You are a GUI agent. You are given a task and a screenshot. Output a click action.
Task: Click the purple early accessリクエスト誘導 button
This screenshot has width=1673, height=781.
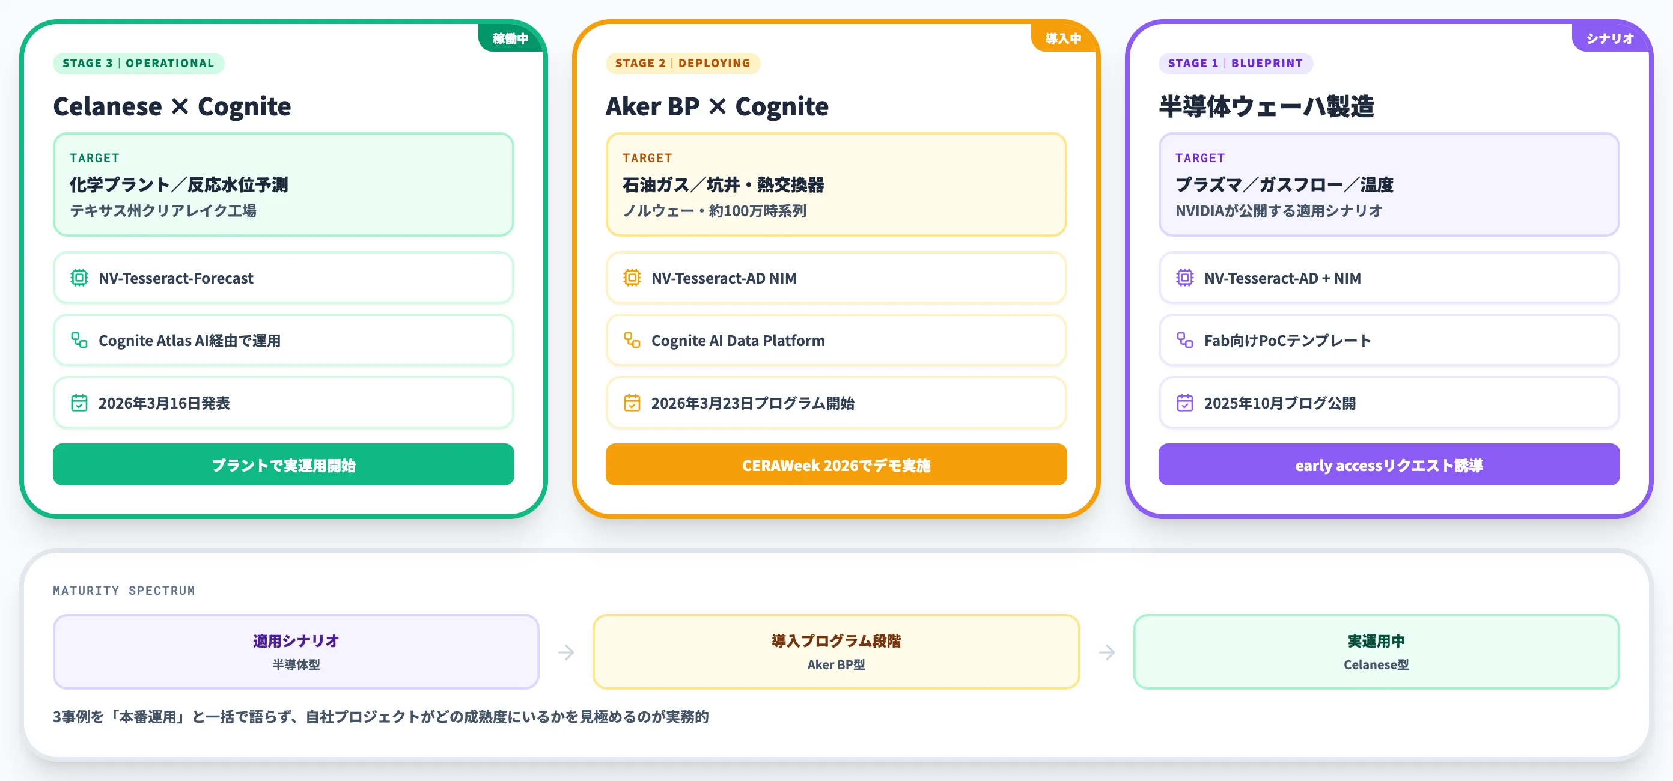[1389, 465]
